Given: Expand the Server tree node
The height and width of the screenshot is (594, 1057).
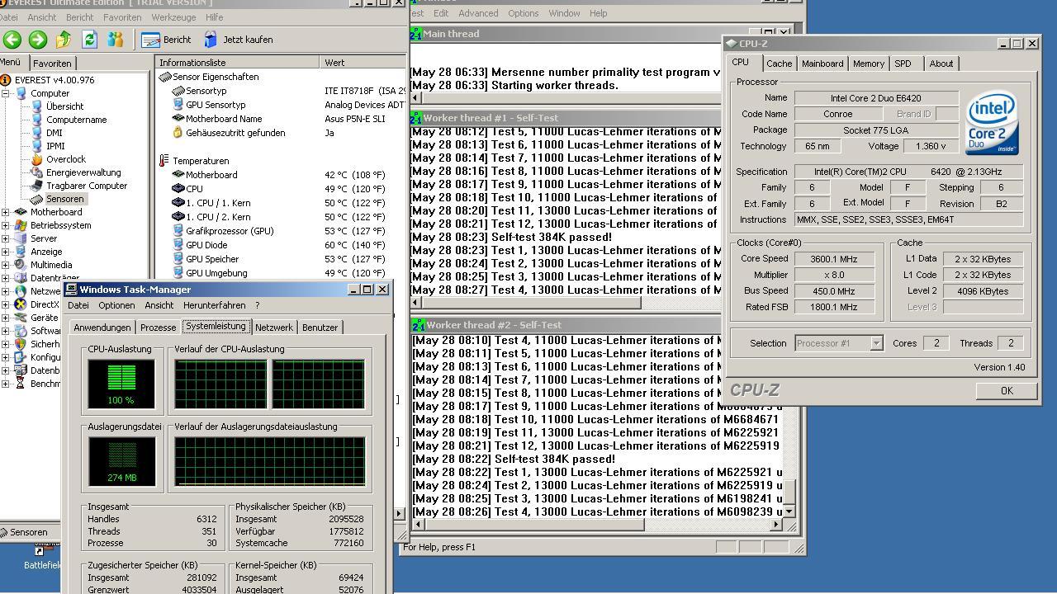Looking at the screenshot, I should point(6,238).
